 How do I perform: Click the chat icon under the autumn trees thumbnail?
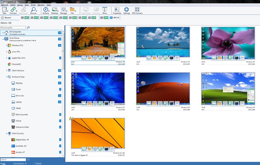point(112,58)
